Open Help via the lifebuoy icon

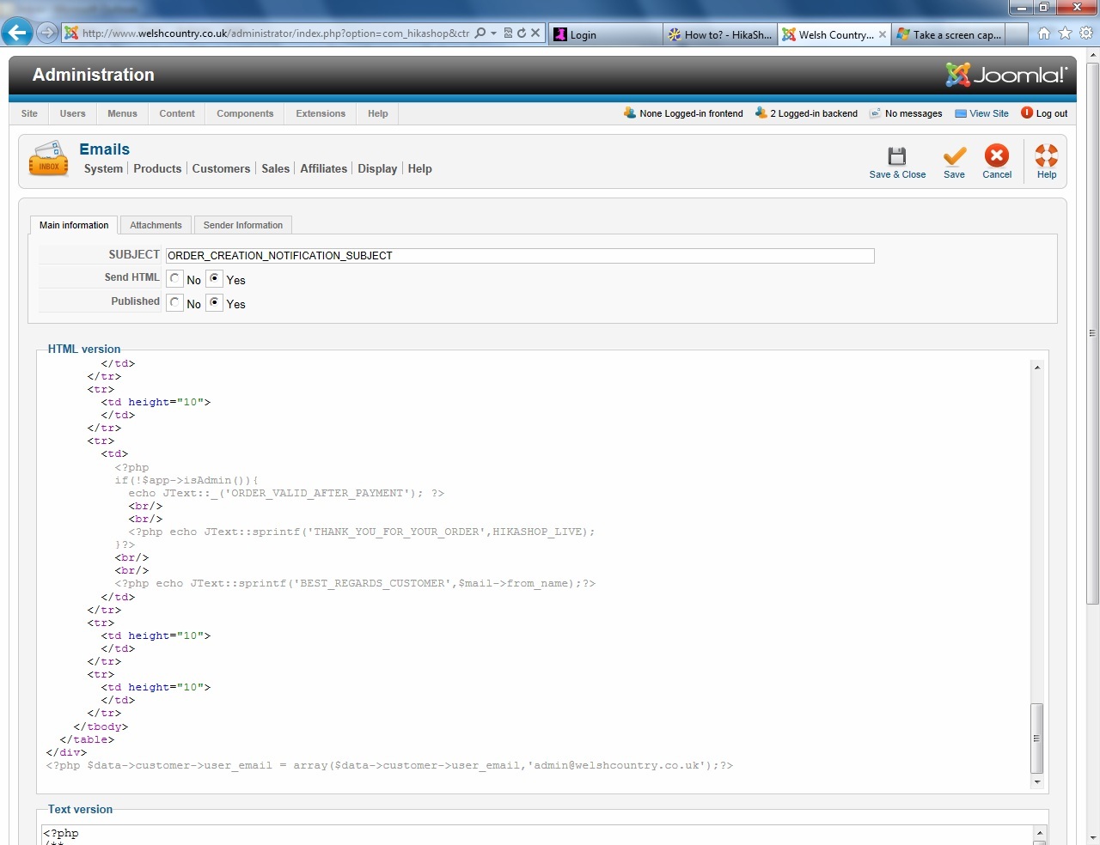pos(1046,156)
